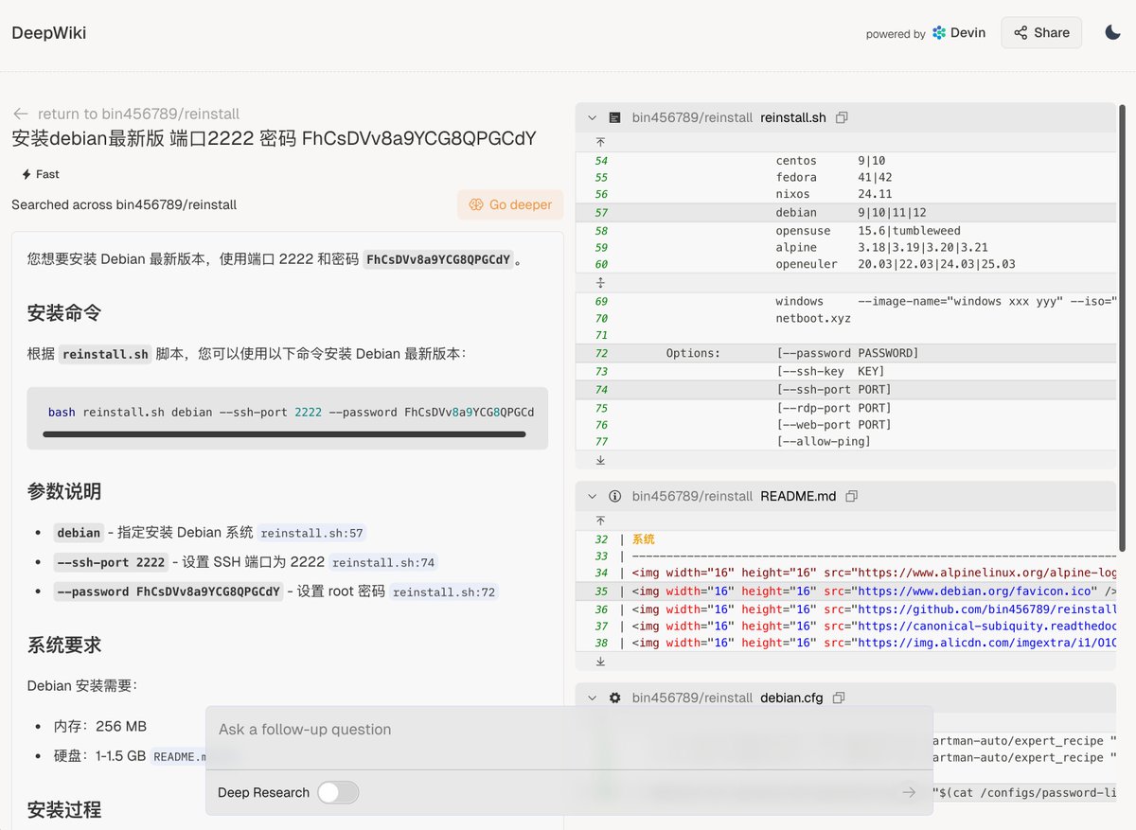Open the DeepWiki home logo
This screenshot has height=830, width=1136.
coord(49,32)
